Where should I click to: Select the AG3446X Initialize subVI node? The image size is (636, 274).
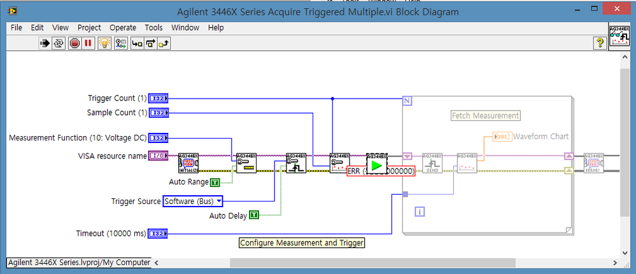click(x=188, y=163)
